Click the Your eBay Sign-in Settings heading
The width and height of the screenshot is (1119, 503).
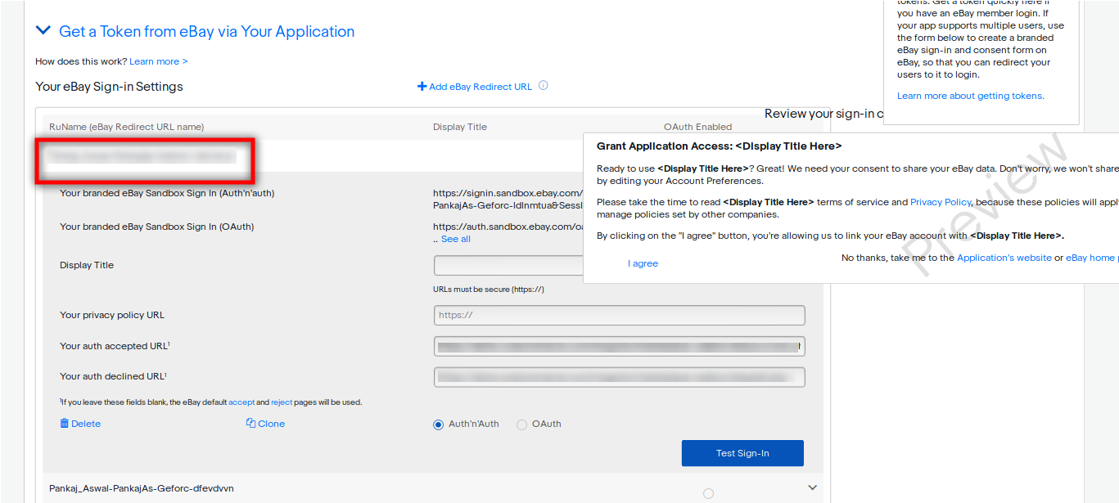coord(109,87)
